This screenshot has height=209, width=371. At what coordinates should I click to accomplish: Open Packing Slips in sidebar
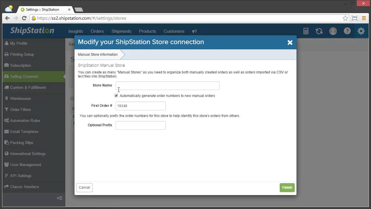coord(34,143)
